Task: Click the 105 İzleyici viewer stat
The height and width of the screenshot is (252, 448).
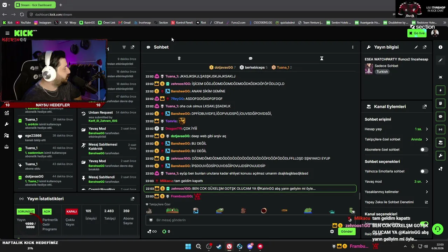Action: click(91, 215)
